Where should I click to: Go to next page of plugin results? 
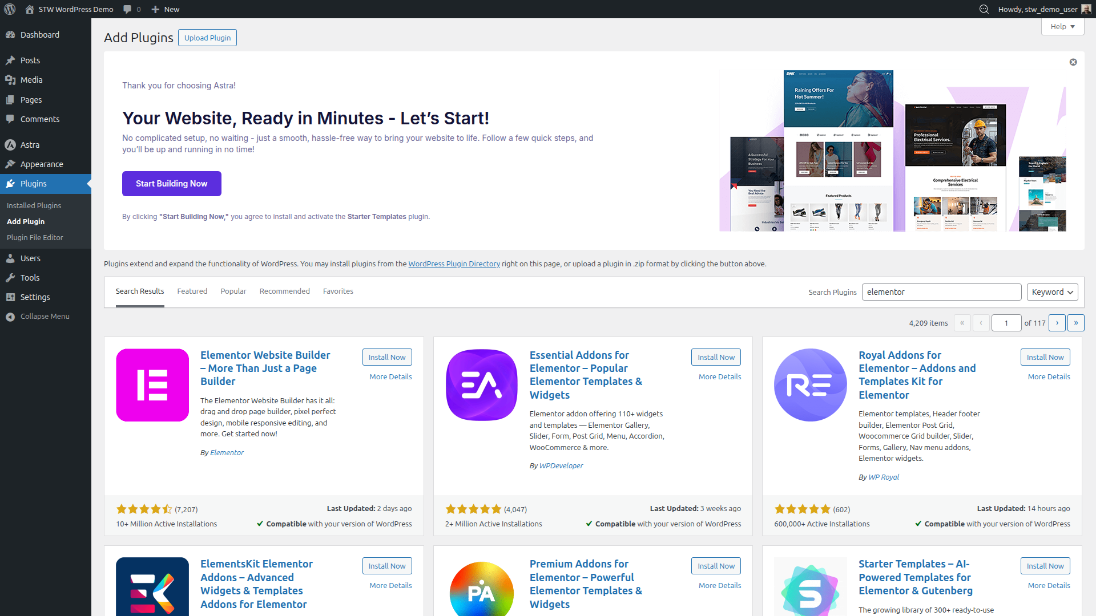(1057, 323)
